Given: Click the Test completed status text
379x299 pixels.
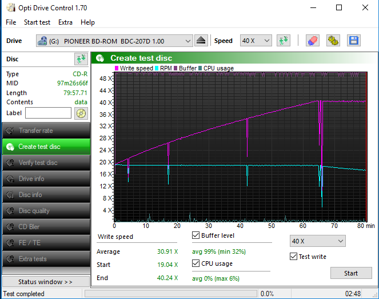Looking at the screenshot, I should (x=23, y=294).
